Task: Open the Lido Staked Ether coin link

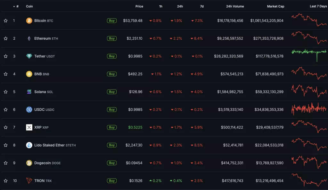Action: click(x=49, y=145)
